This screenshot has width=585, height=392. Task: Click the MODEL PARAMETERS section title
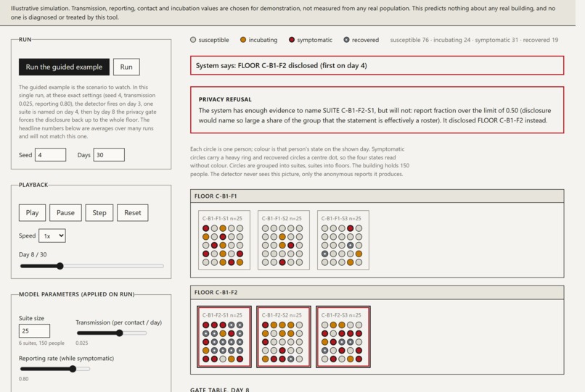pyautogui.click(x=76, y=294)
